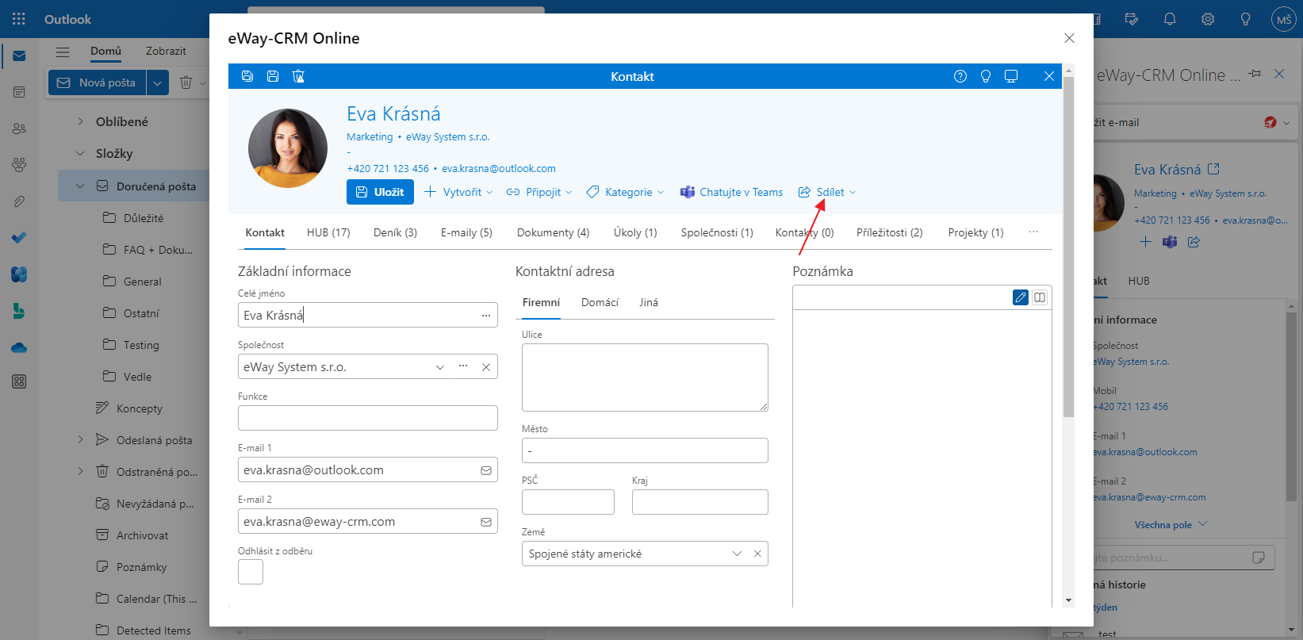The image size is (1303, 640).
Task: Click the +420 721 123 456 phone link in Kontakt header
Action: 388,168
